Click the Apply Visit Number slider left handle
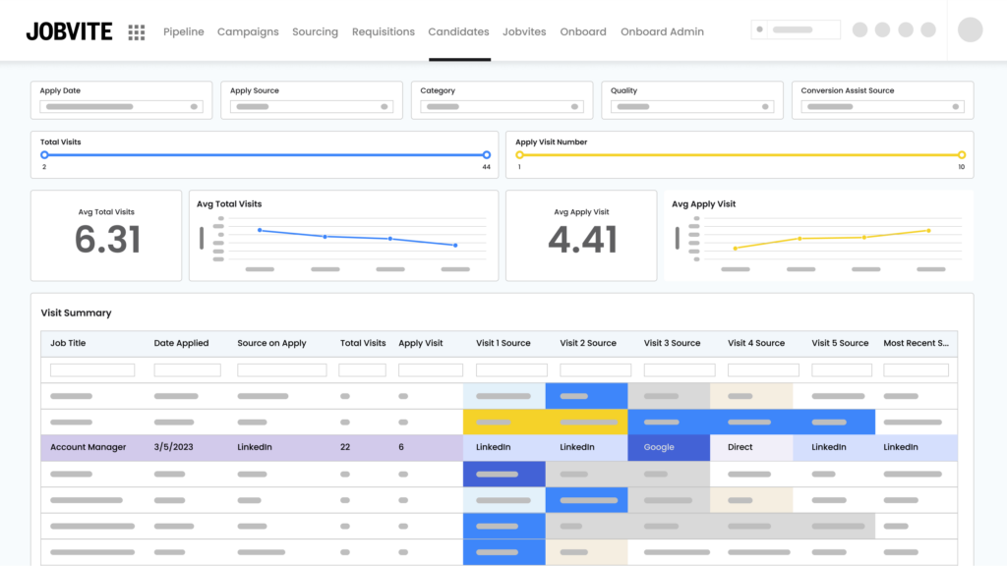Screen dimensions: 1007x566 [520, 155]
